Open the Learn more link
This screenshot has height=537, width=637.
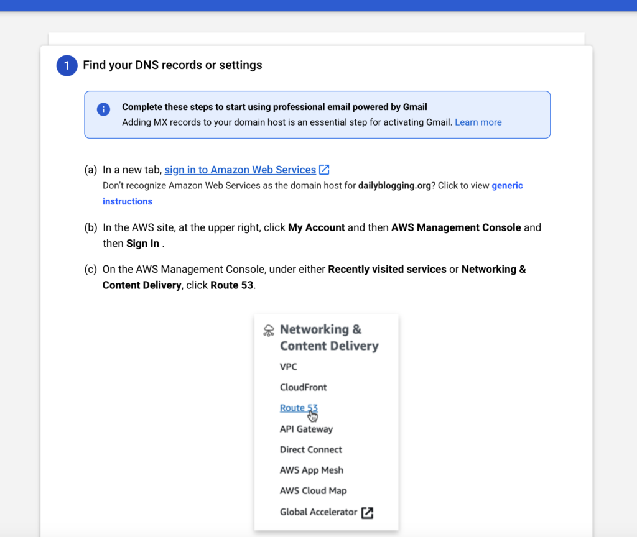[478, 122]
